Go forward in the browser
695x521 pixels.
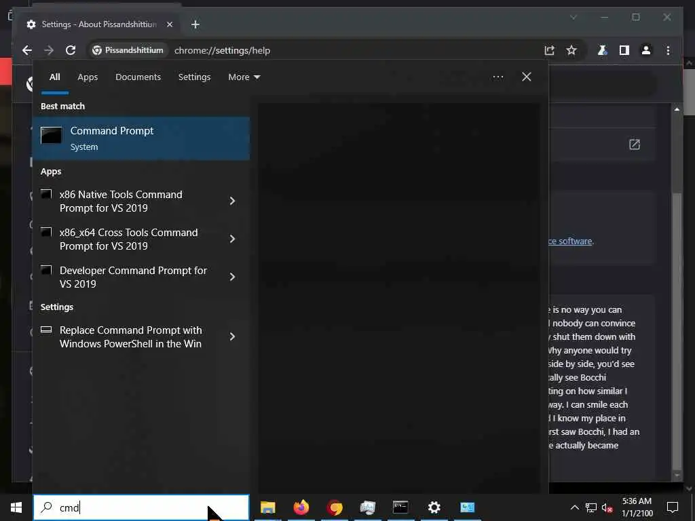[x=49, y=50]
